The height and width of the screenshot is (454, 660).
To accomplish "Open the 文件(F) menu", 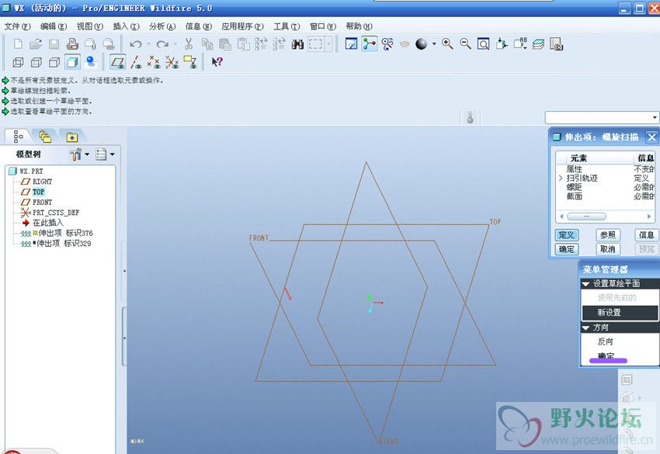I will [x=17, y=26].
